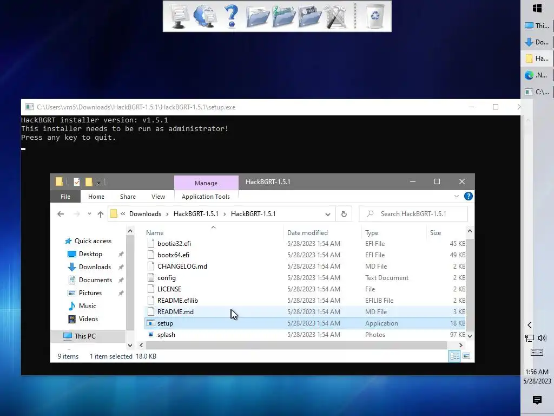Open the Customize Quick Access Toolbar dropdown
The height and width of the screenshot is (416, 554).
click(99, 182)
